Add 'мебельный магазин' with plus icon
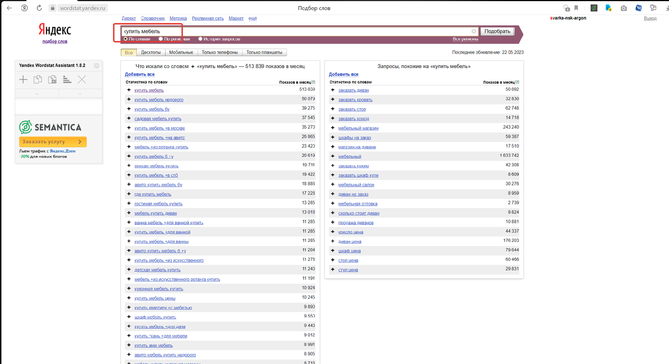This screenshot has width=669, height=364. pyautogui.click(x=333, y=128)
